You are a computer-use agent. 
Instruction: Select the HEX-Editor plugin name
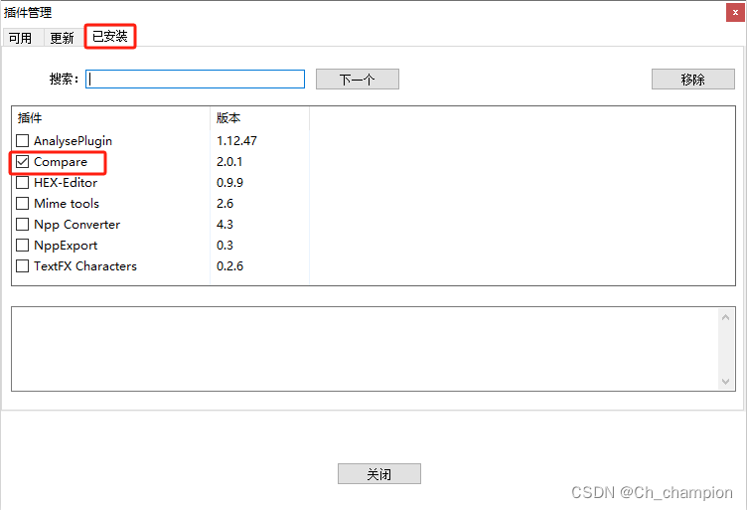pos(66,183)
